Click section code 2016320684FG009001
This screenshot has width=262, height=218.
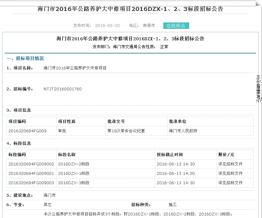point(31,173)
